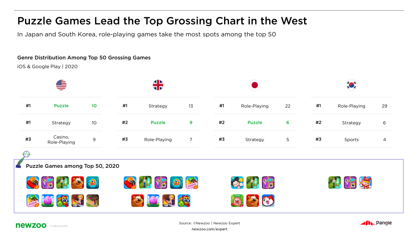The image size is (419, 235).
Task: Click the Role-Playing count of 29
Action: 384,106
